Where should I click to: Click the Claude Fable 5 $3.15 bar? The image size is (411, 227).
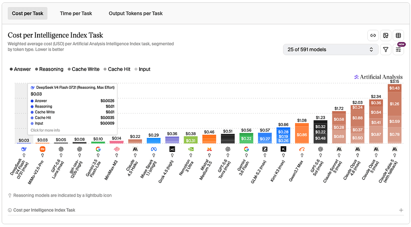pyautogui.click(x=395, y=114)
